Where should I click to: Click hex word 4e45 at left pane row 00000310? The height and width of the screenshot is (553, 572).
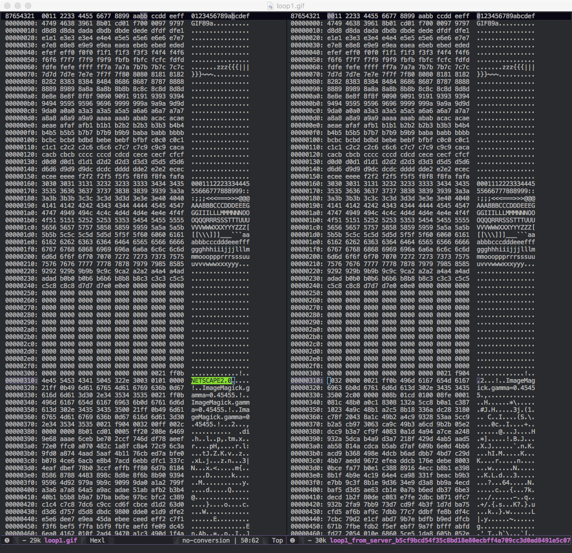[49, 381]
